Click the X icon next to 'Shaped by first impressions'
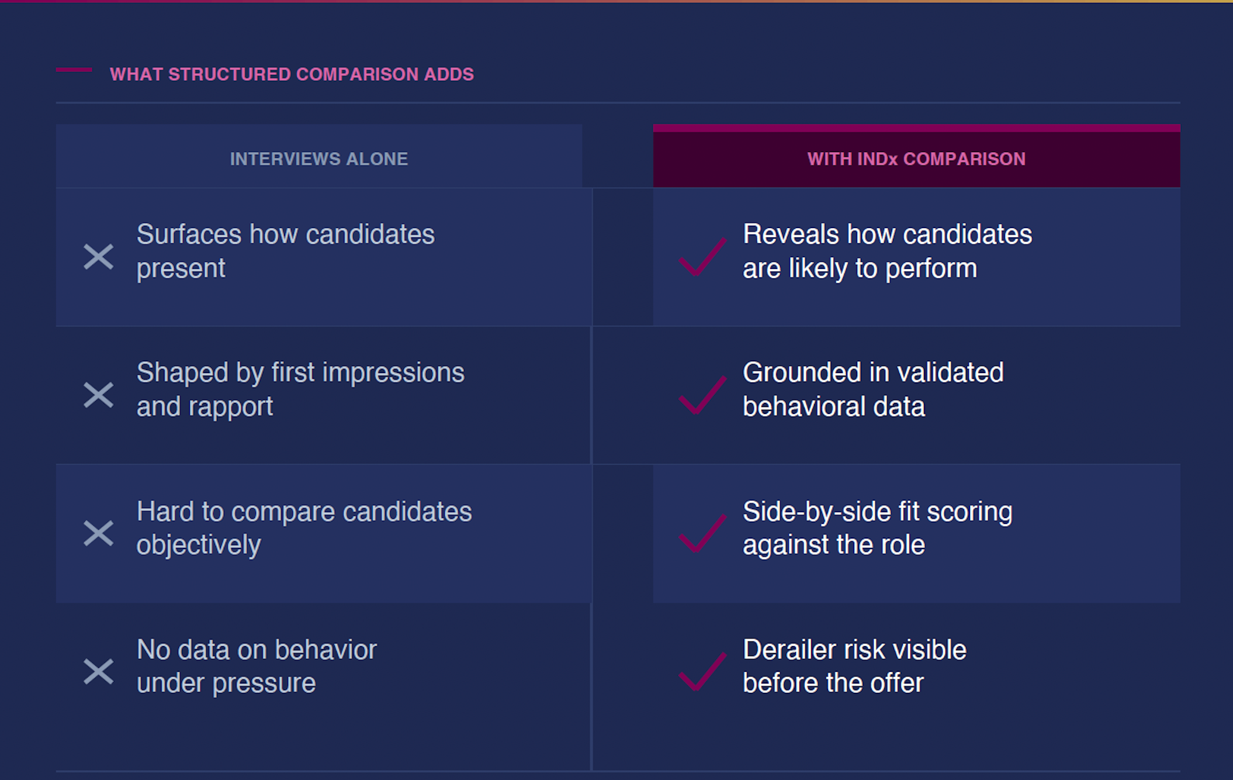Image resolution: width=1233 pixels, height=780 pixels. pos(98,395)
